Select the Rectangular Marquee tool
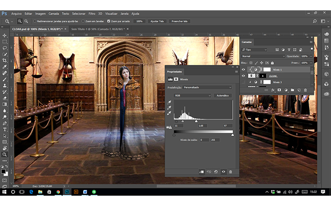 tap(4, 42)
